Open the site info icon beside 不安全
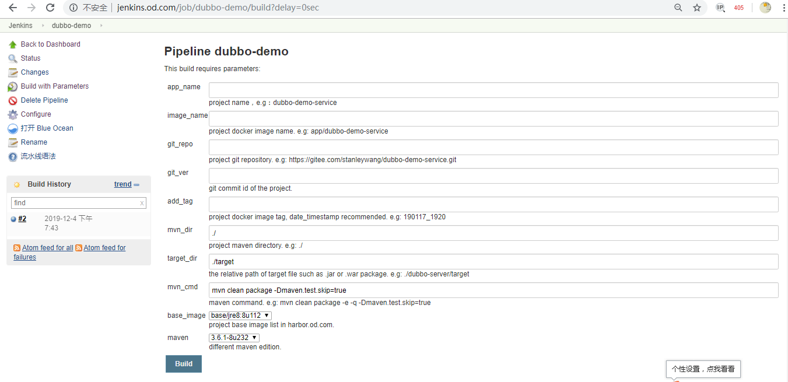This screenshot has width=788, height=382. click(x=73, y=8)
